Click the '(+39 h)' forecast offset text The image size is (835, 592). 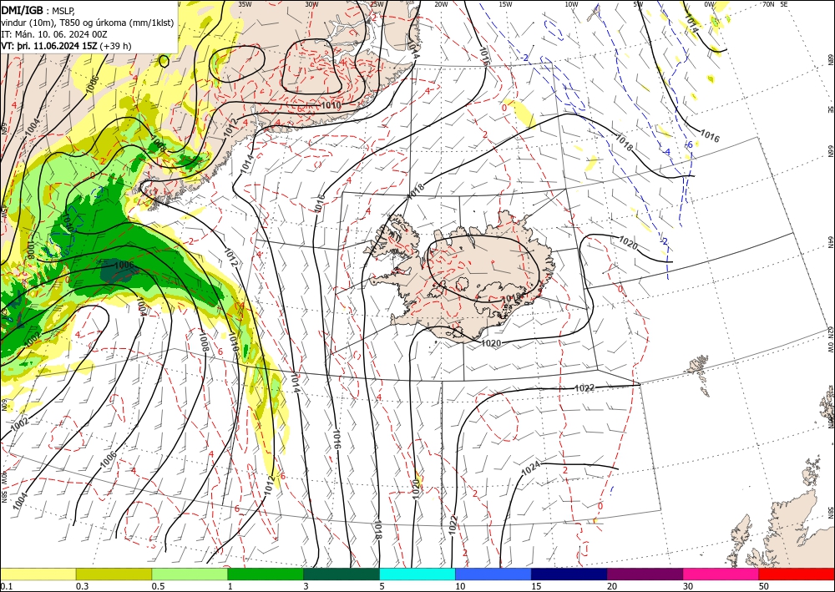point(115,46)
